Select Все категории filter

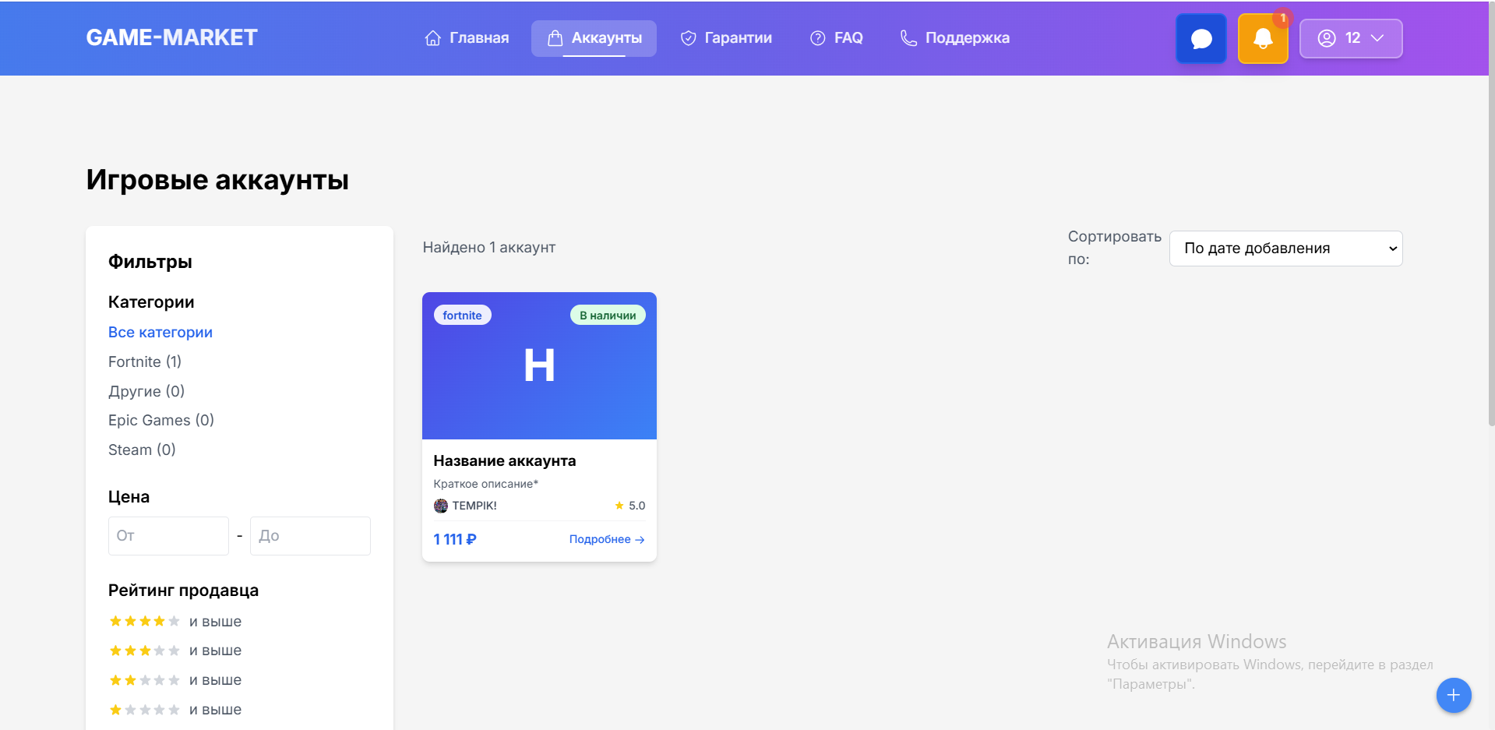(160, 332)
